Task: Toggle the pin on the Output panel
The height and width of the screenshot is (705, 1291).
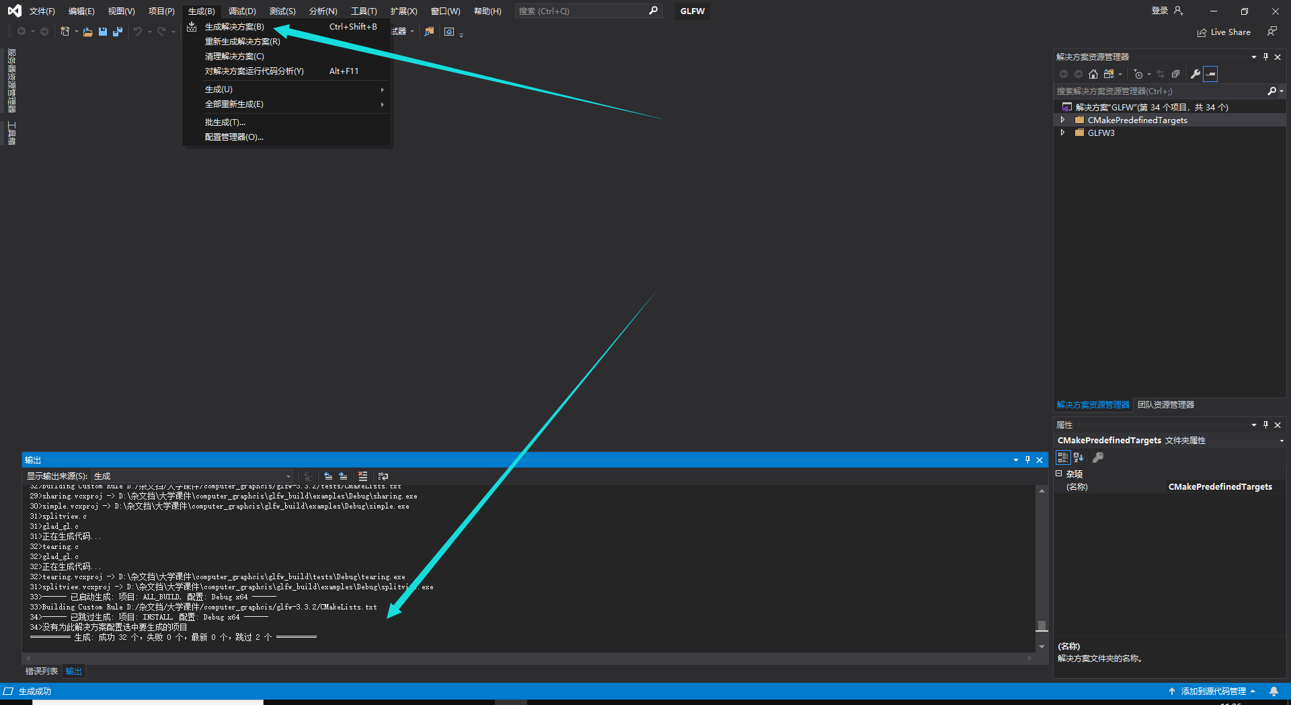Action: tap(1027, 460)
